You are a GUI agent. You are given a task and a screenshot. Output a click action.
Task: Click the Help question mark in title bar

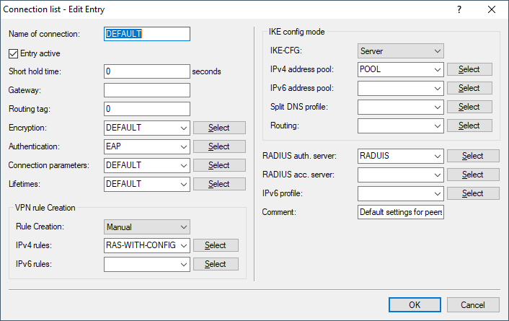tap(459, 9)
